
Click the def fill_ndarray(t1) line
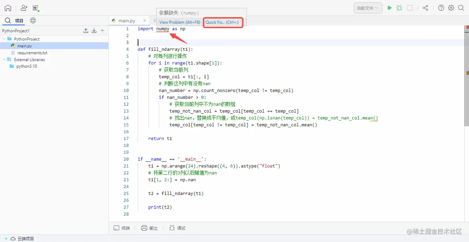[x=165, y=49]
